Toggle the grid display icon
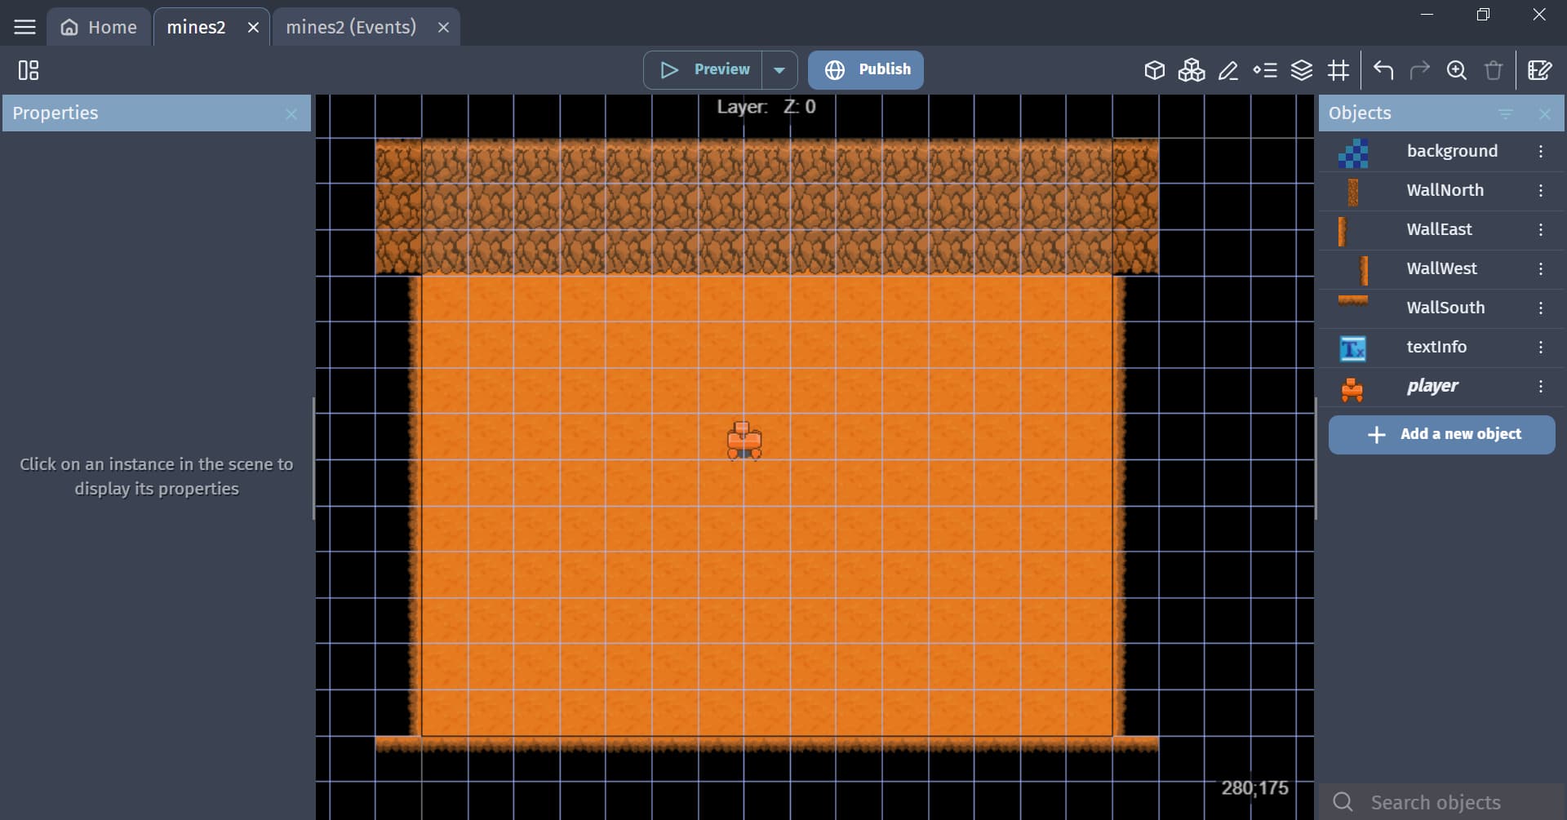The height and width of the screenshot is (820, 1567). click(x=1338, y=70)
